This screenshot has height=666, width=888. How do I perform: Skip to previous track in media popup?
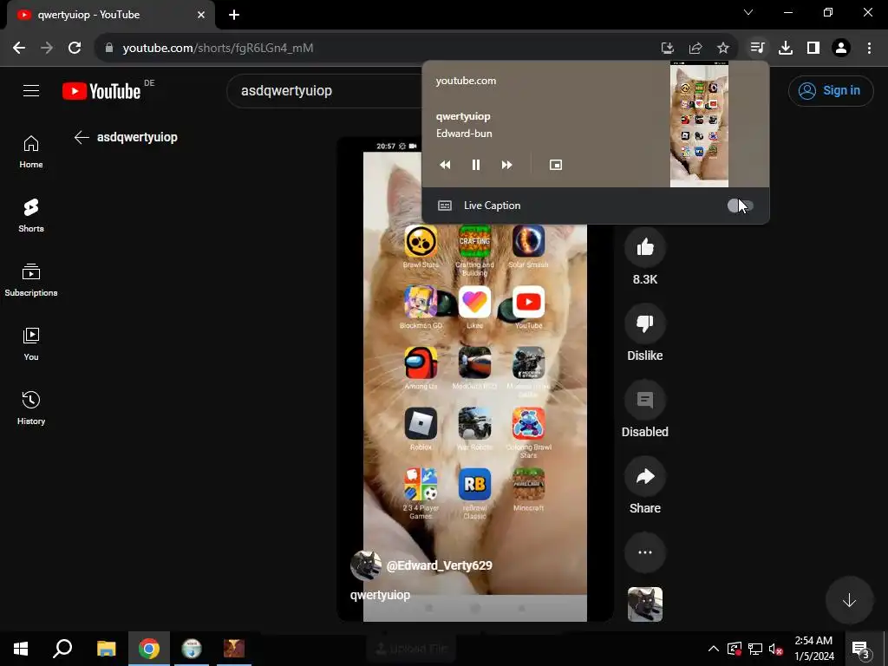click(445, 165)
